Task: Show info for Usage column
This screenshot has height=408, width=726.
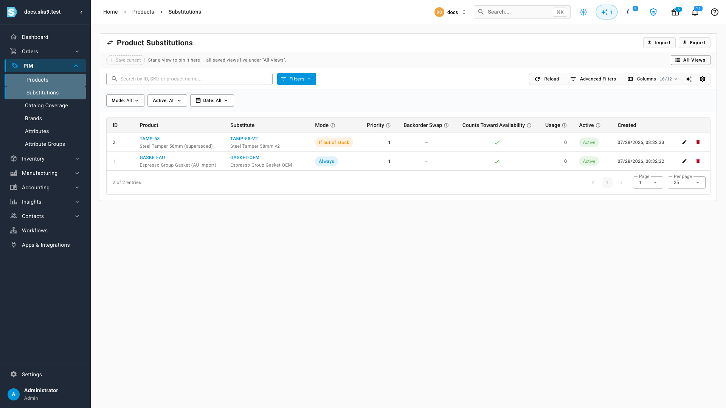Action: pyautogui.click(x=564, y=125)
